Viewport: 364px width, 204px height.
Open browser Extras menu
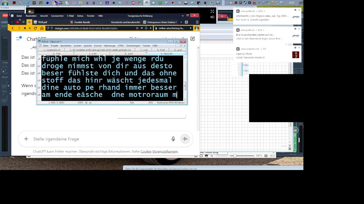tap(80, 16)
